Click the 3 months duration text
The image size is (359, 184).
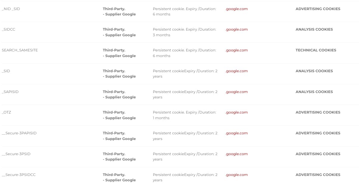161,35
